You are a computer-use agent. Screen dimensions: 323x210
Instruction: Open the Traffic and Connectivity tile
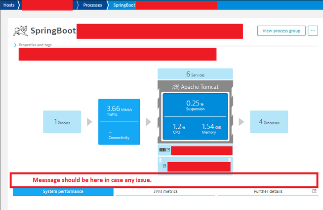[119, 122]
